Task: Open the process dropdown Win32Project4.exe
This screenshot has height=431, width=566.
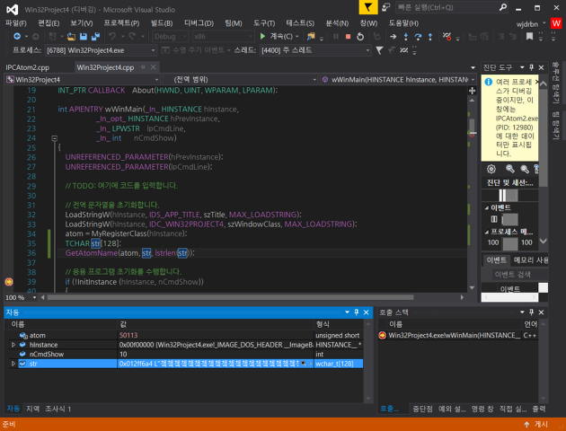Action: [x=101, y=50]
